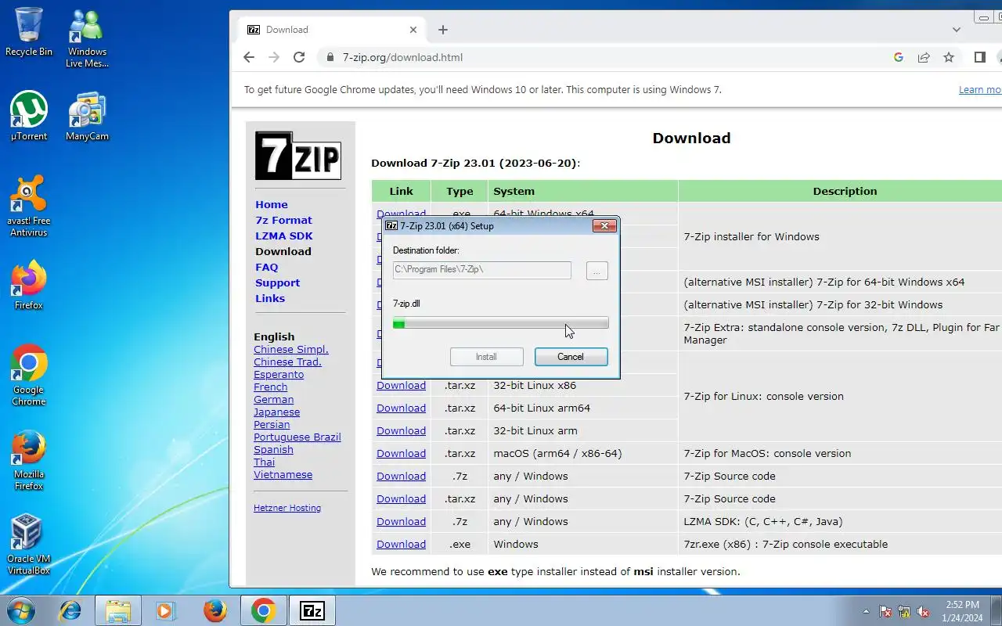1002x626 pixels.
Task: Open the taskbar clock and date
Action: point(962,611)
